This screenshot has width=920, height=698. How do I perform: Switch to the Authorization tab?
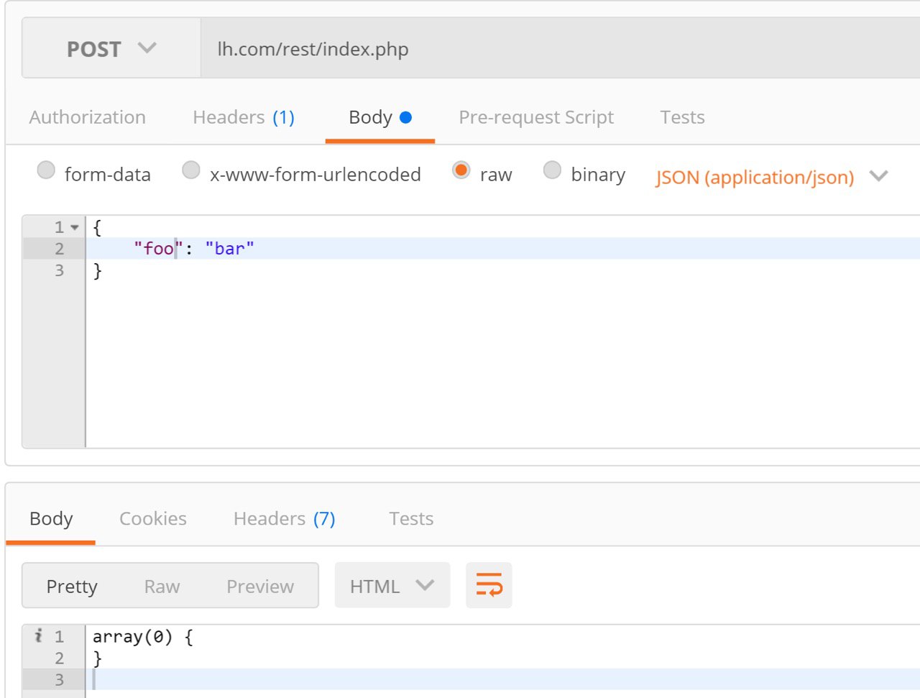87,117
